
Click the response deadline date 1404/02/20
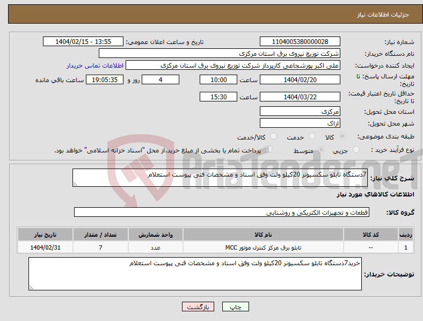[x=300, y=79]
